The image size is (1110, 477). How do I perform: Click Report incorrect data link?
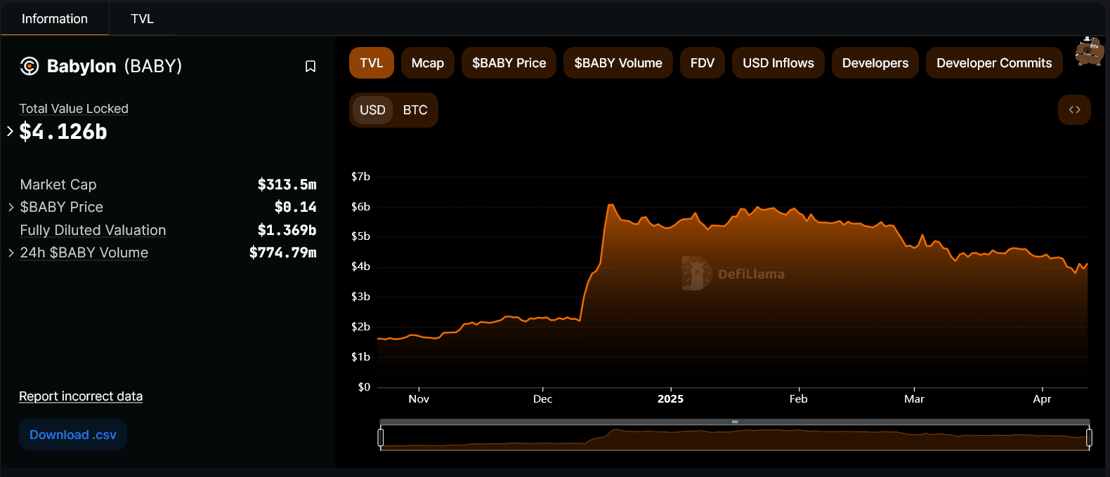point(81,396)
